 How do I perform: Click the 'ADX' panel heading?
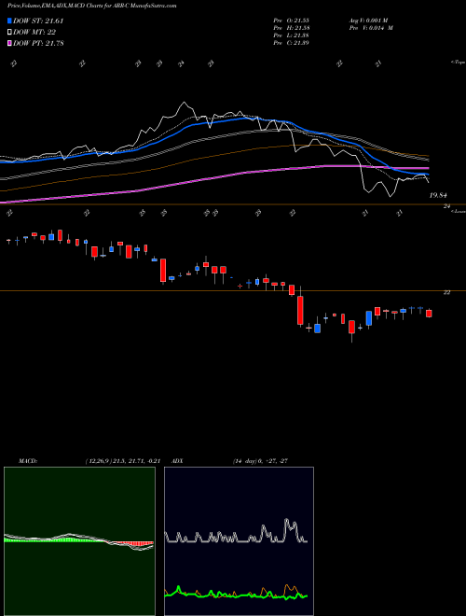[x=177, y=461]
